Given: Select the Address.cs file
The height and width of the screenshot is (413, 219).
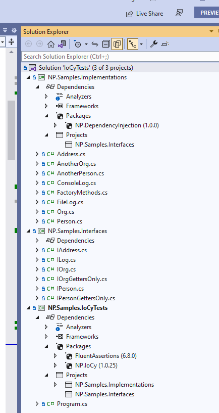Looking at the screenshot, I should 71,154.
